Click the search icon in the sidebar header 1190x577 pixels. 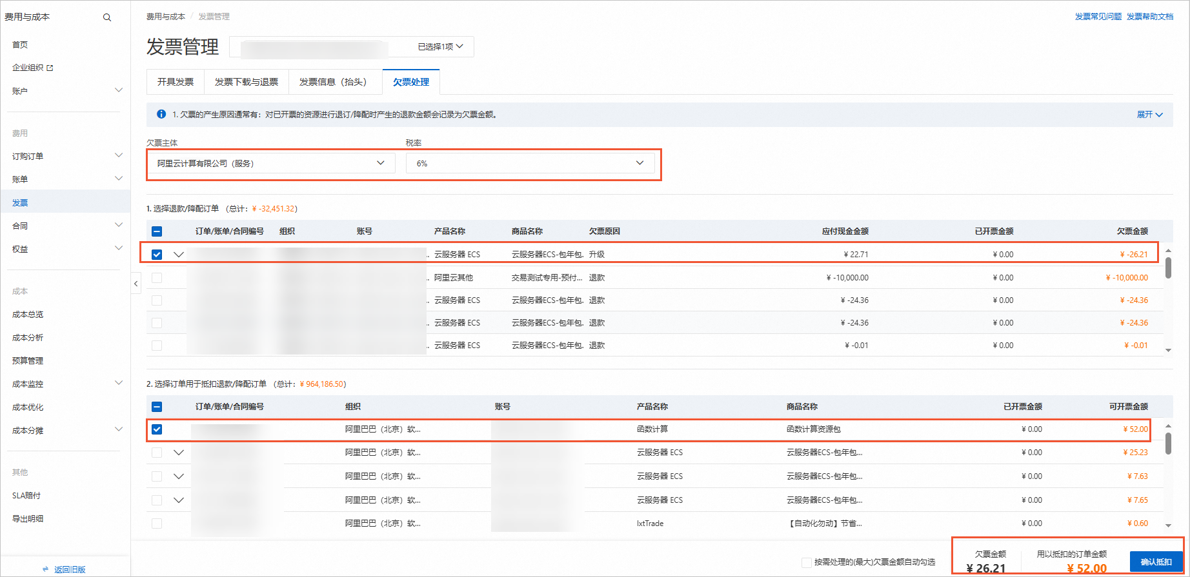[107, 17]
